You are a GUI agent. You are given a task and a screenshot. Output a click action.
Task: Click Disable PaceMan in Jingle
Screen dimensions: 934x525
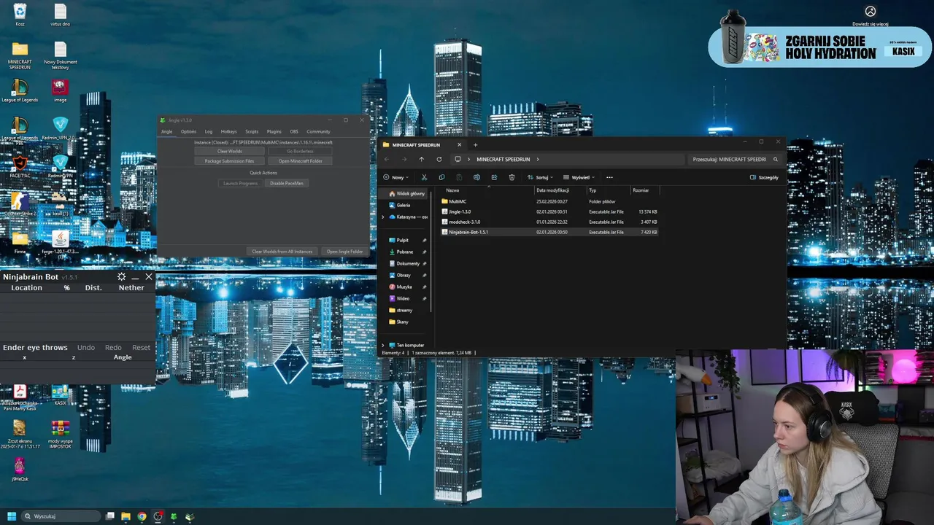coord(287,183)
